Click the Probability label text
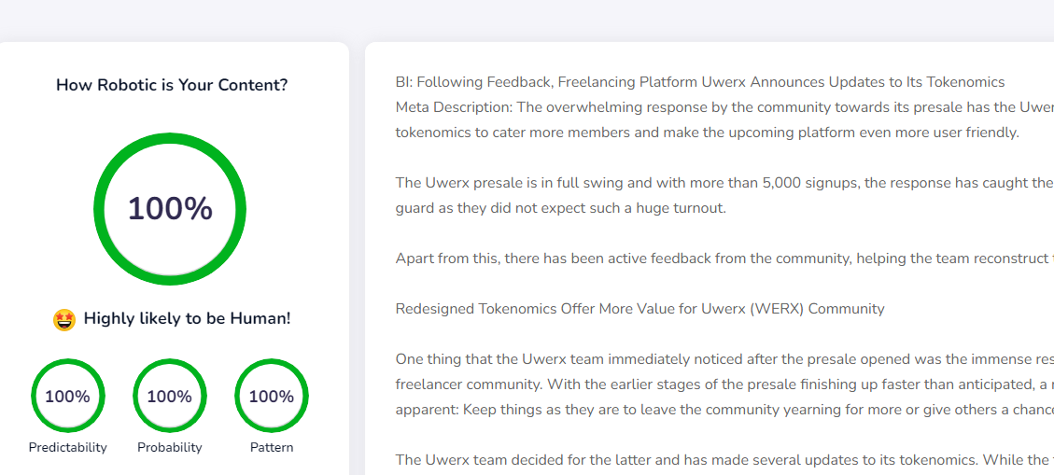This screenshot has height=475, width=1054. pyautogui.click(x=170, y=448)
